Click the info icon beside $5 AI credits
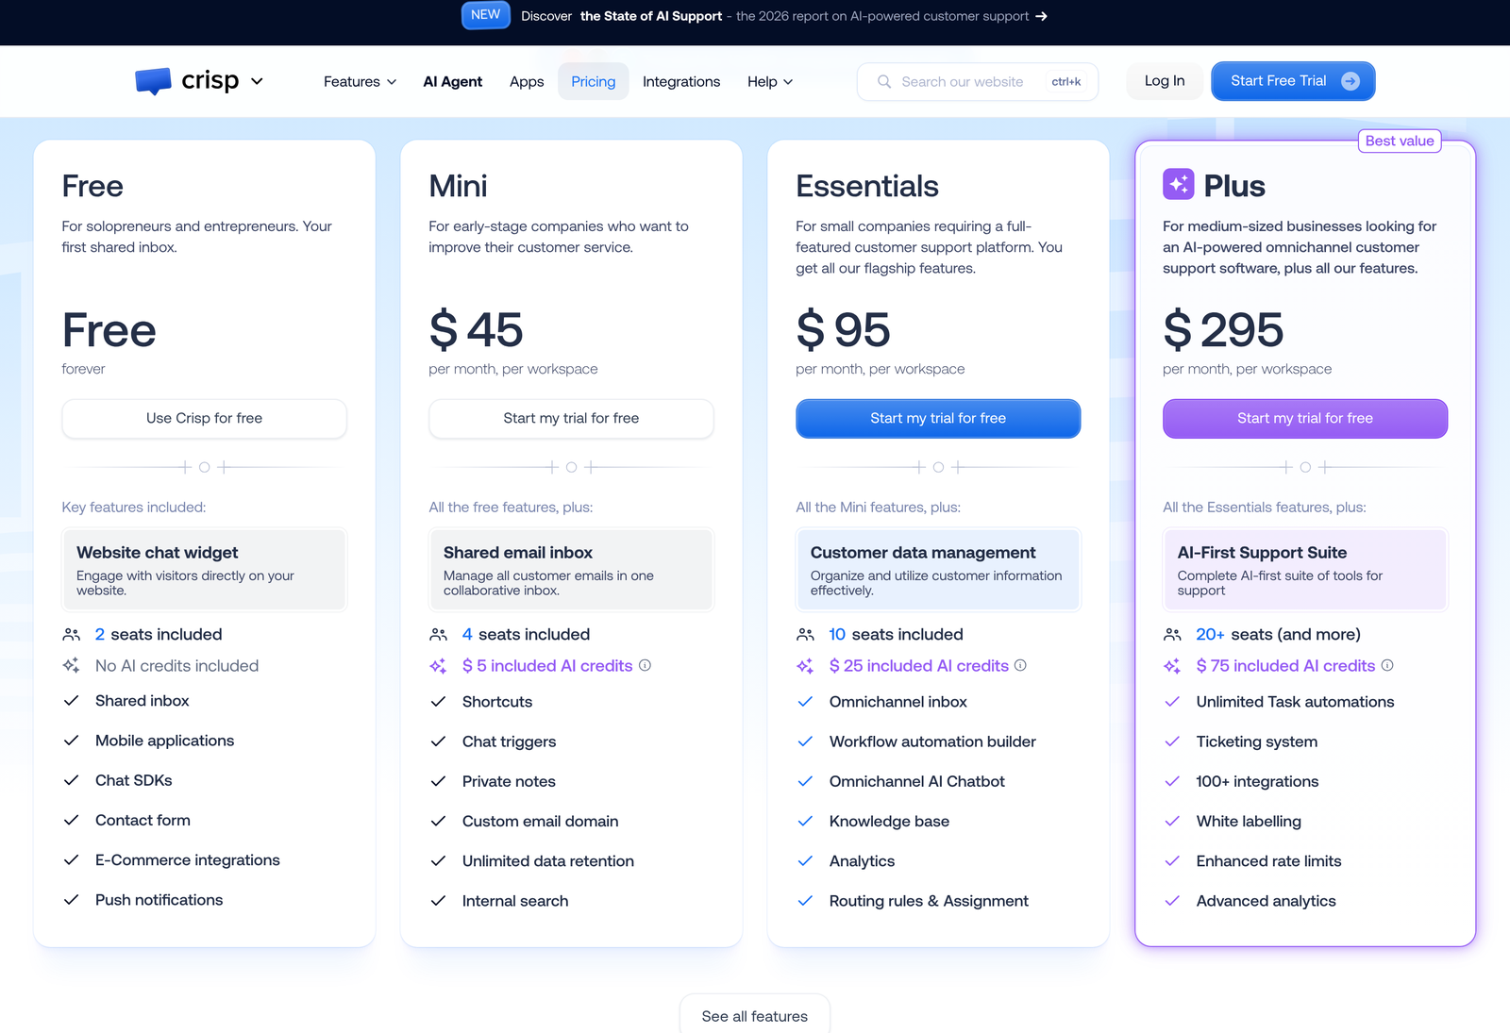This screenshot has width=1510, height=1033. 645,665
